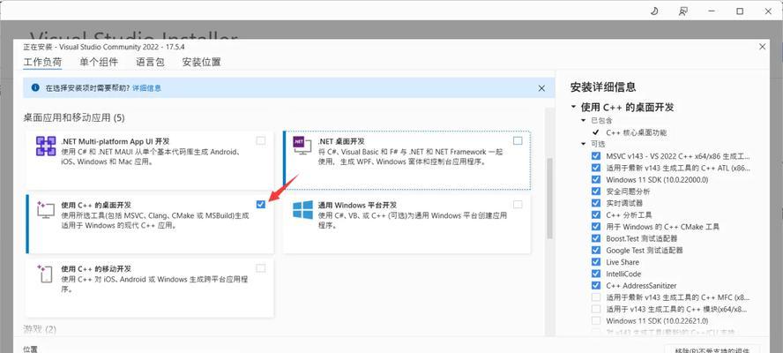The height and width of the screenshot is (353, 783).
Task: Check the 使用 C++ 的移动开发 workload checkbox
Action: 261,268
